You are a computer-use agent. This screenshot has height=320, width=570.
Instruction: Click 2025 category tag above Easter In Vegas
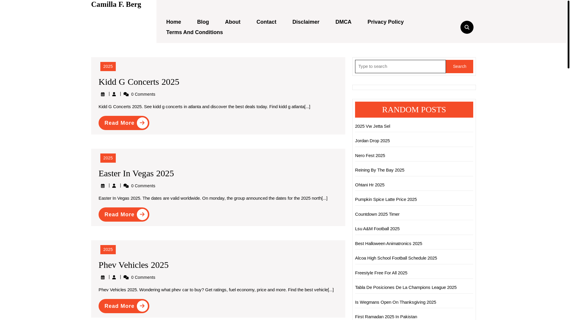click(x=108, y=158)
